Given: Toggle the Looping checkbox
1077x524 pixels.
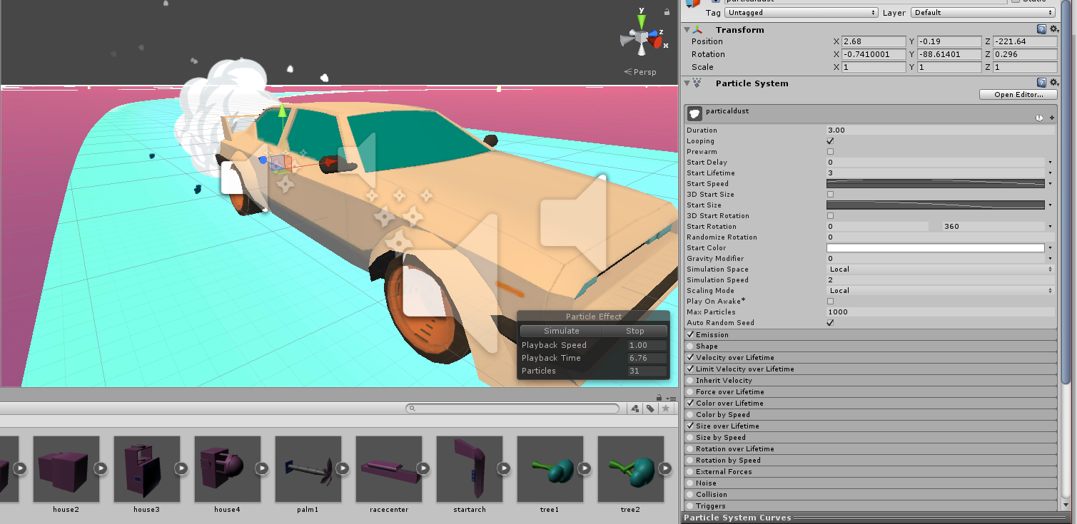Looking at the screenshot, I should (x=830, y=141).
